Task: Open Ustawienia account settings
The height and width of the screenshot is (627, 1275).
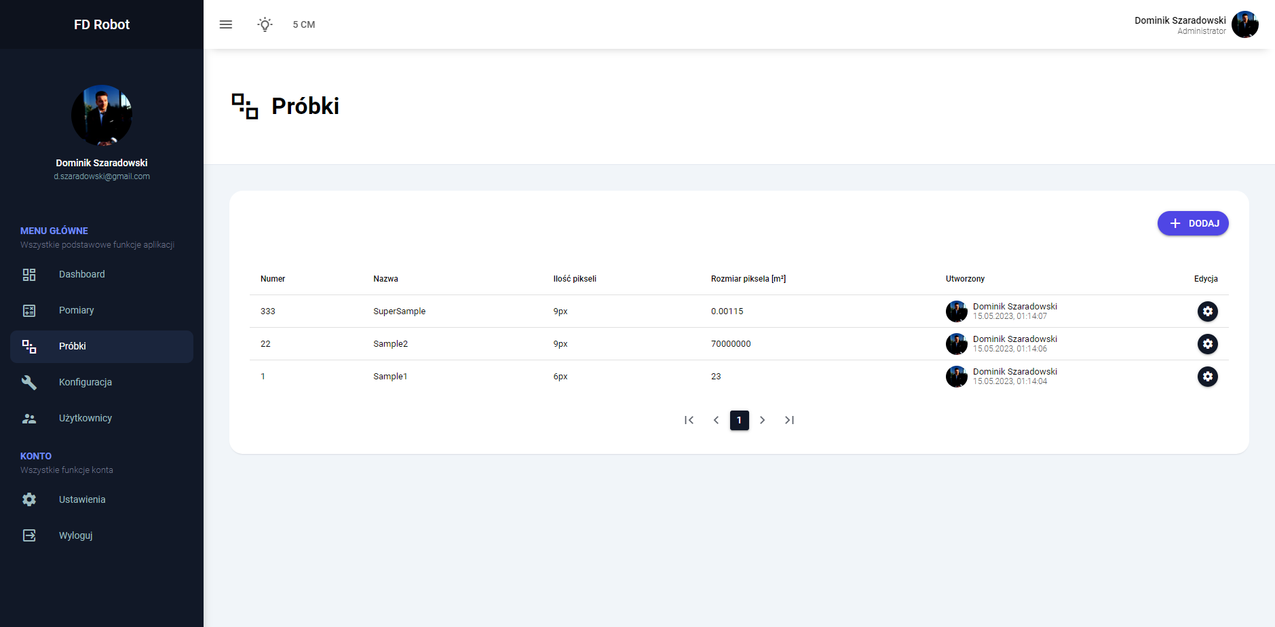Action: click(x=81, y=499)
